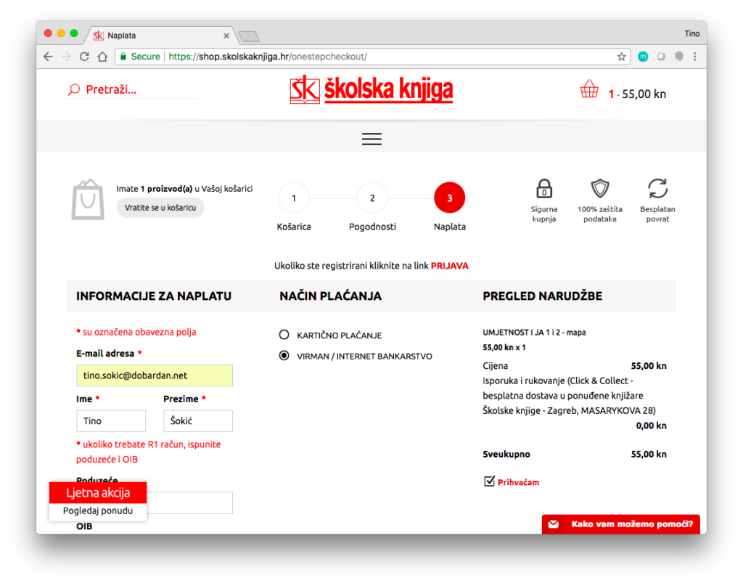Click the PRIJAVA login link

point(449,266)
